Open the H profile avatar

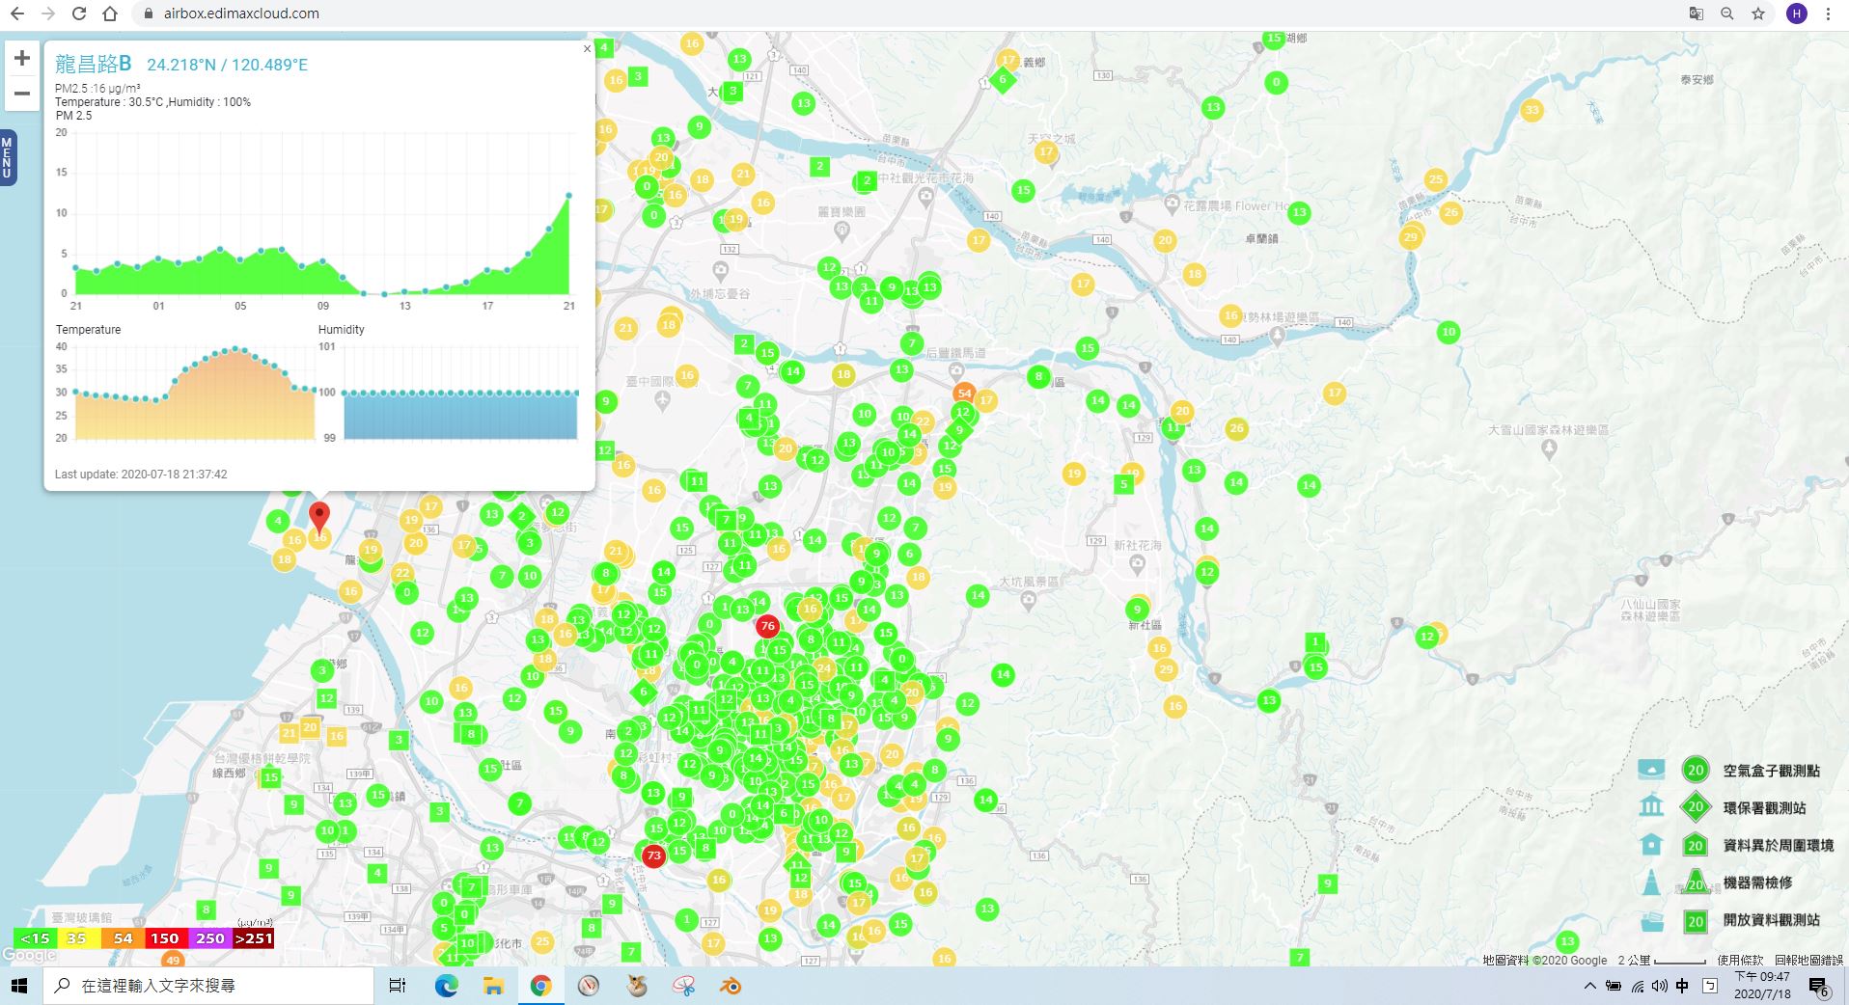point(1796,14)
